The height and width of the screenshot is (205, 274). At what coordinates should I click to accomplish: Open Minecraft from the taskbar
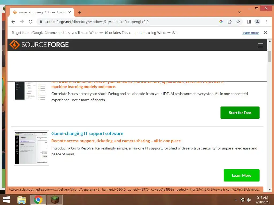coord(55,200)
